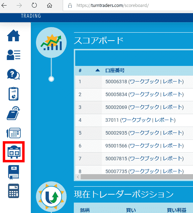Image resolution: width=193 pixels, height=213 pixels.
Task: Sort by the # column arrow
Action: tap(98, 70)
